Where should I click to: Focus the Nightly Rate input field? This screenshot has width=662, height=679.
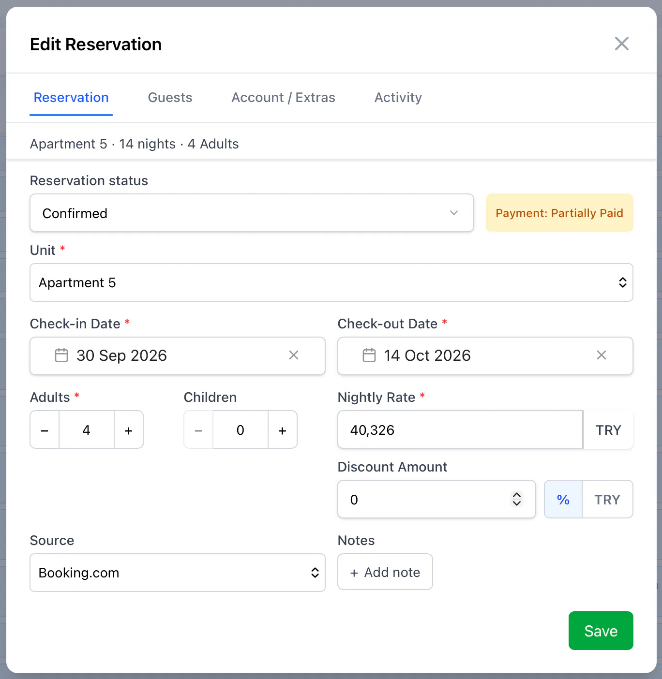(x=460, y=430)
